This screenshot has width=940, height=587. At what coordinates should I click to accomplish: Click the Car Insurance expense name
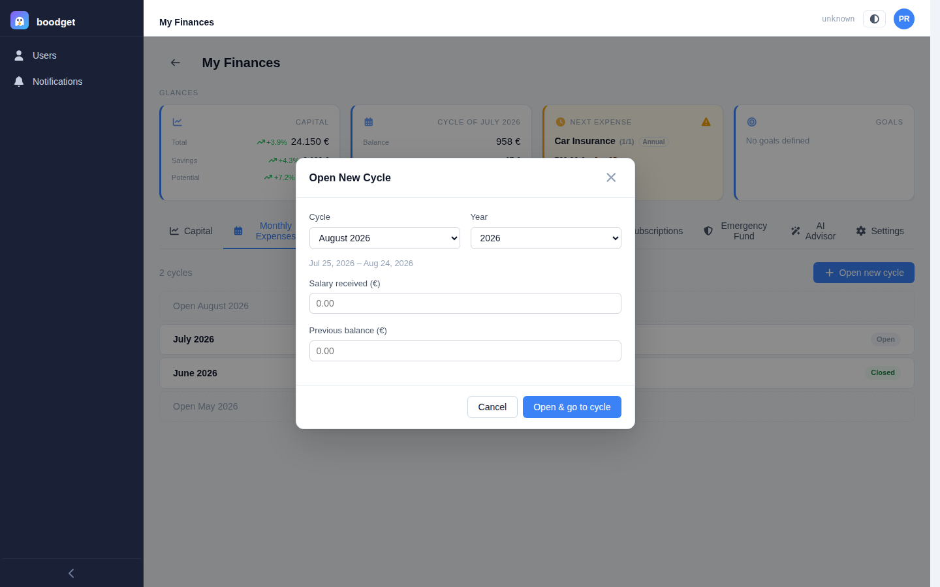585,141
